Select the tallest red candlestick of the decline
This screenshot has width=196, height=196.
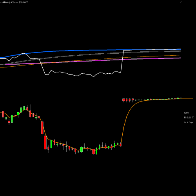(45, 142)
